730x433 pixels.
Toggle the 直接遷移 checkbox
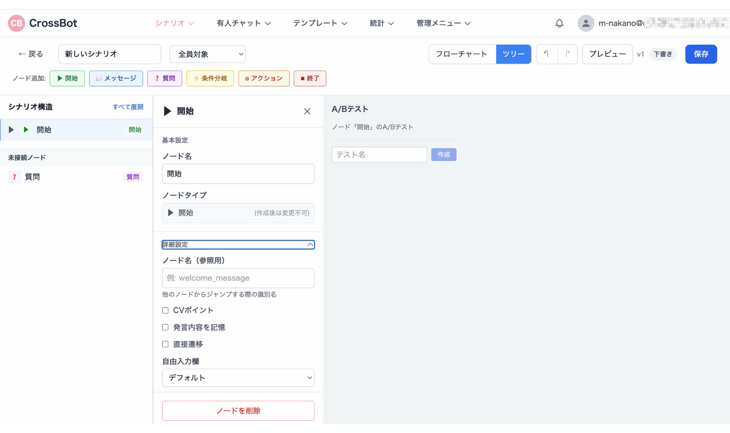[165, 344]
